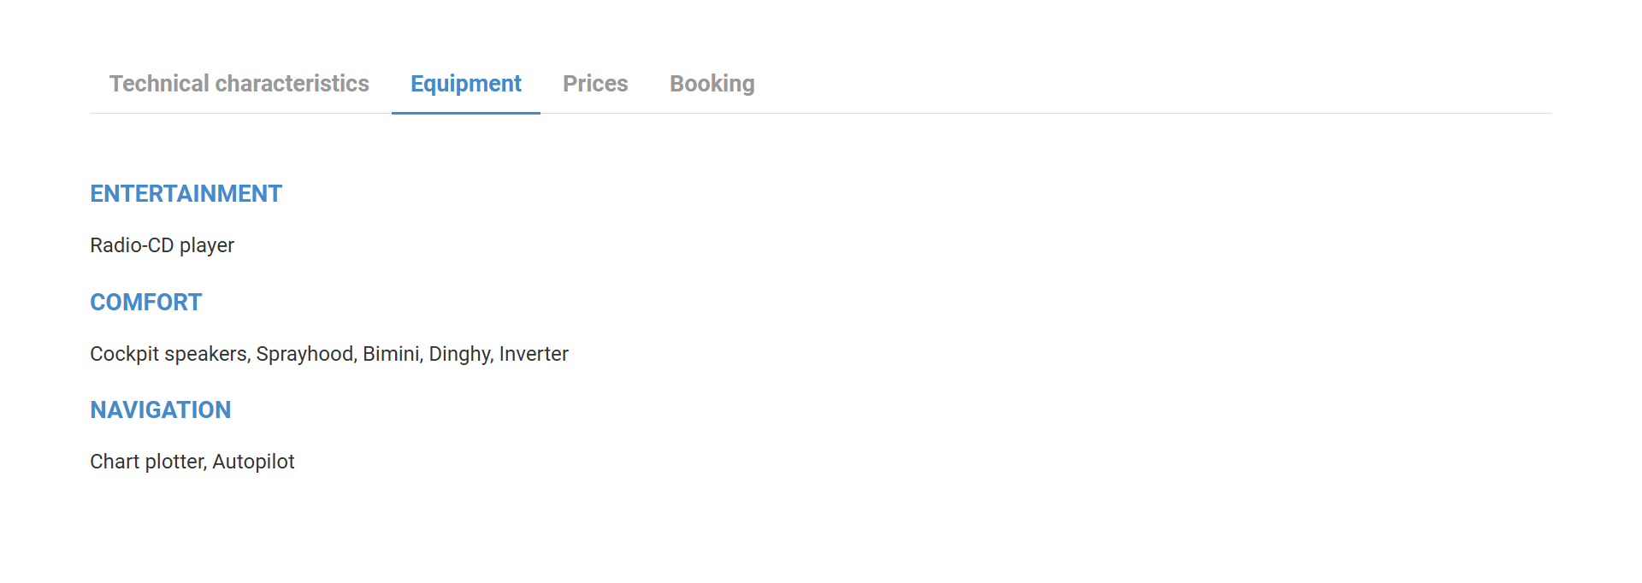Click the Dinghy item
Image resolution: width=1642 pixels, height=583 pixels.
click(460, 354)
